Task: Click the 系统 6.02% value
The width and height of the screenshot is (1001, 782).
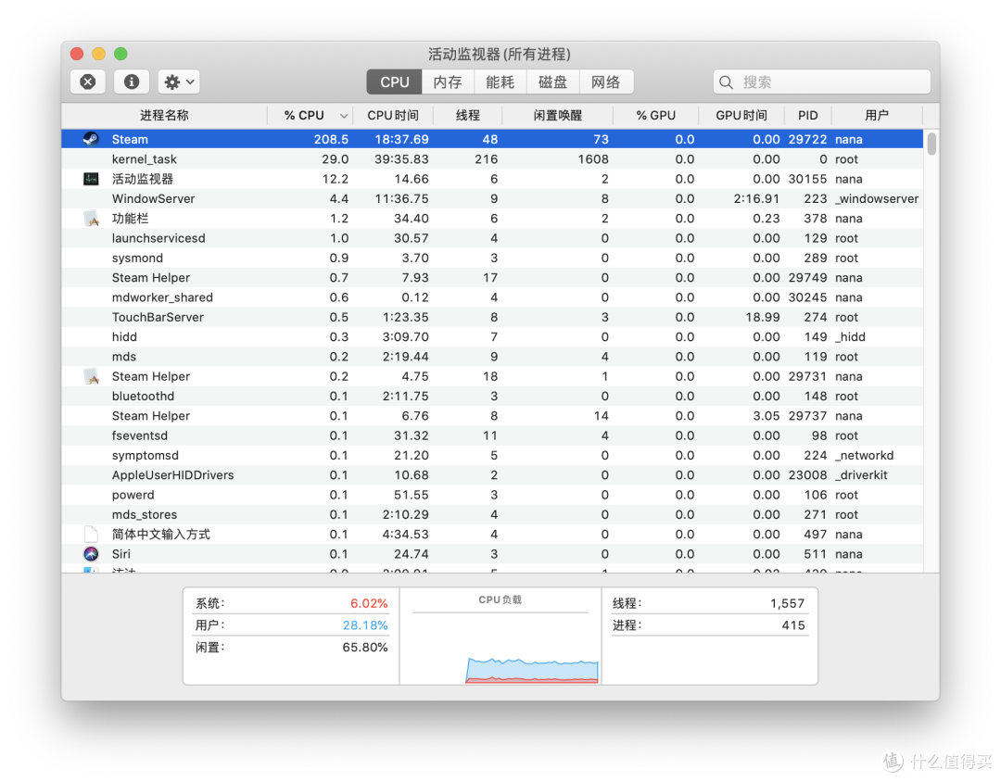Action: coord(369,603)
